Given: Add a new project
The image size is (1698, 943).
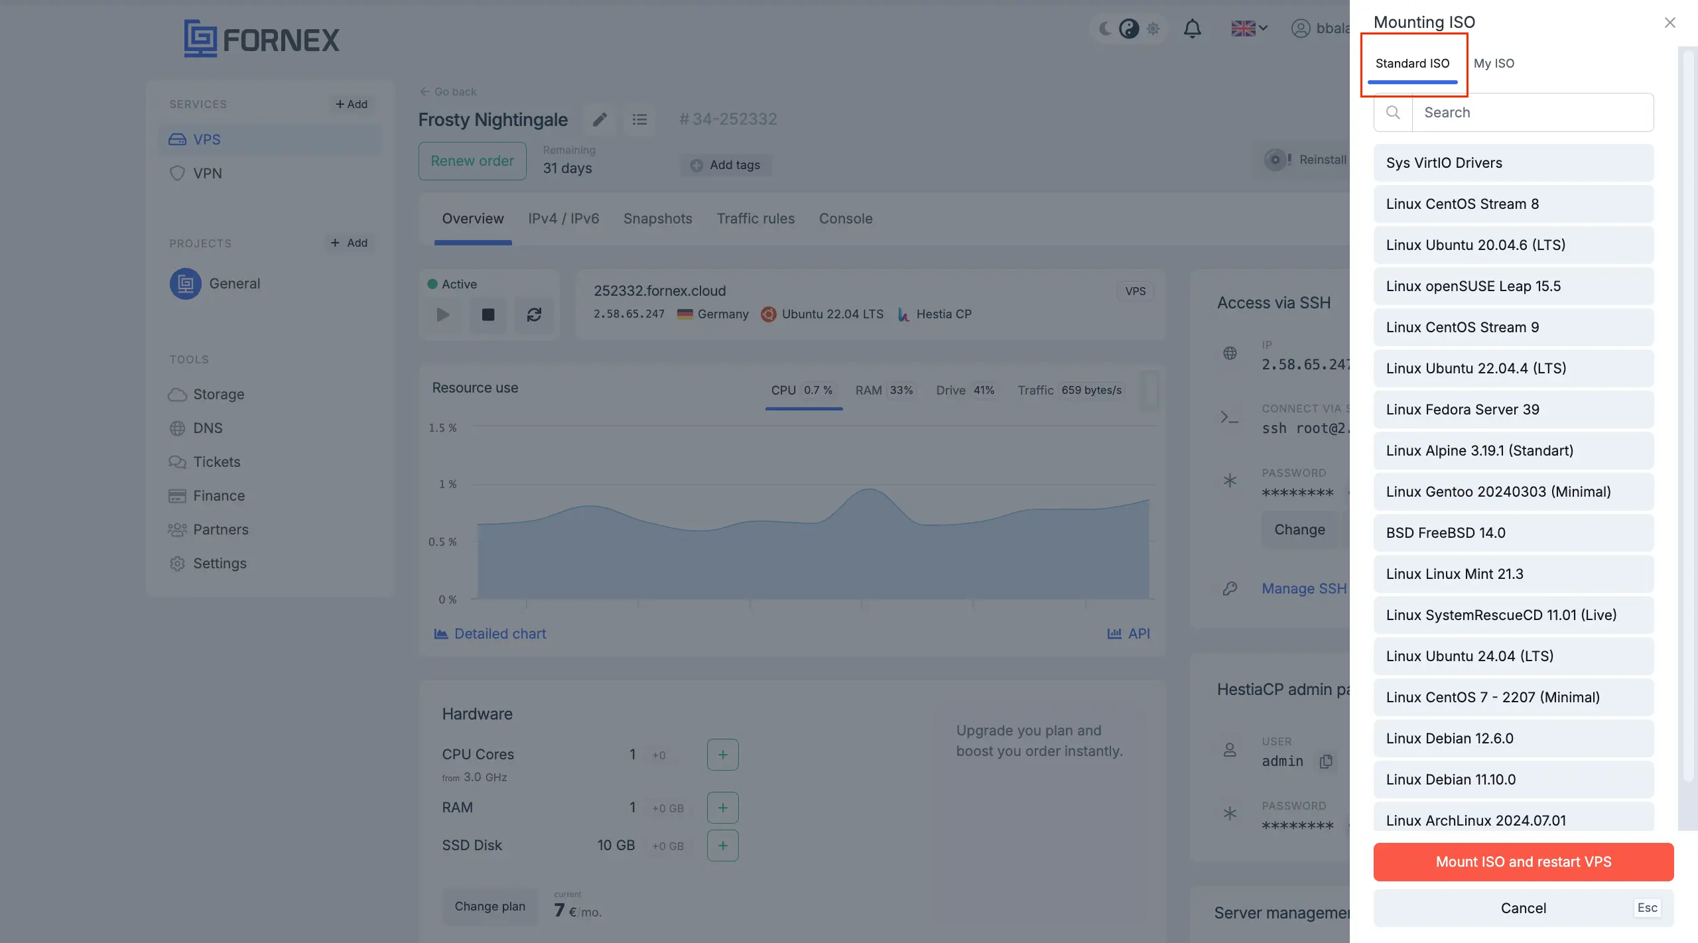Looking at the screenshot, I should pyautogui.click(x=349, y=243).
